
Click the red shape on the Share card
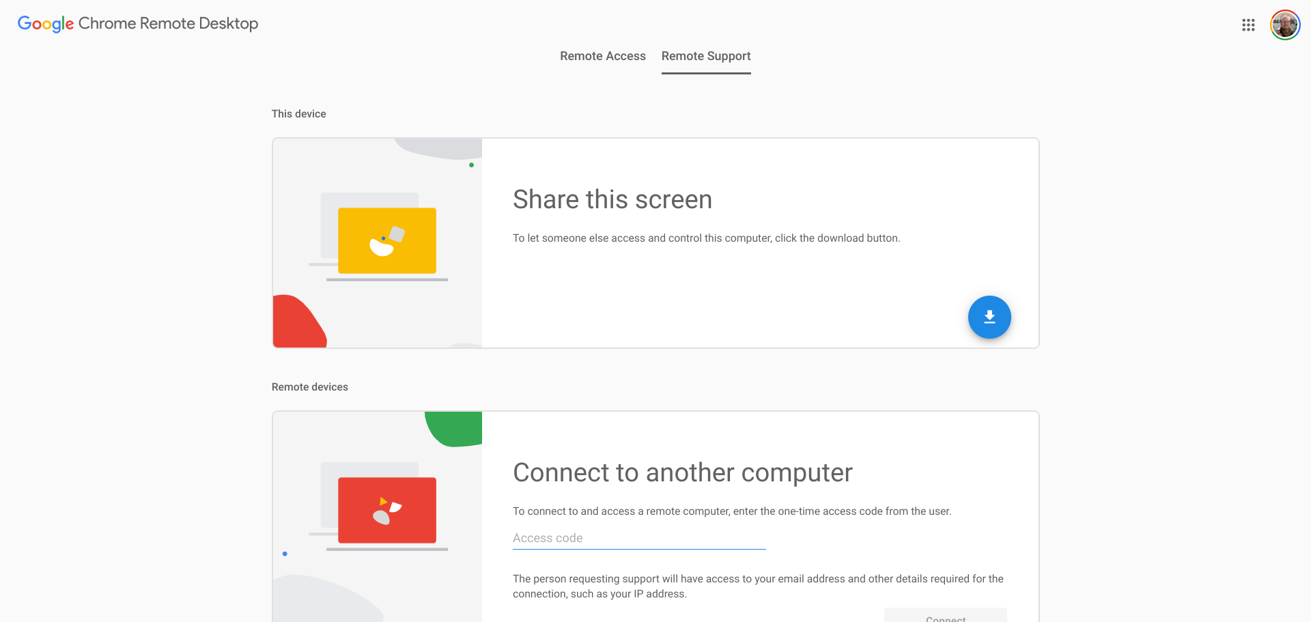pos(296,323)
